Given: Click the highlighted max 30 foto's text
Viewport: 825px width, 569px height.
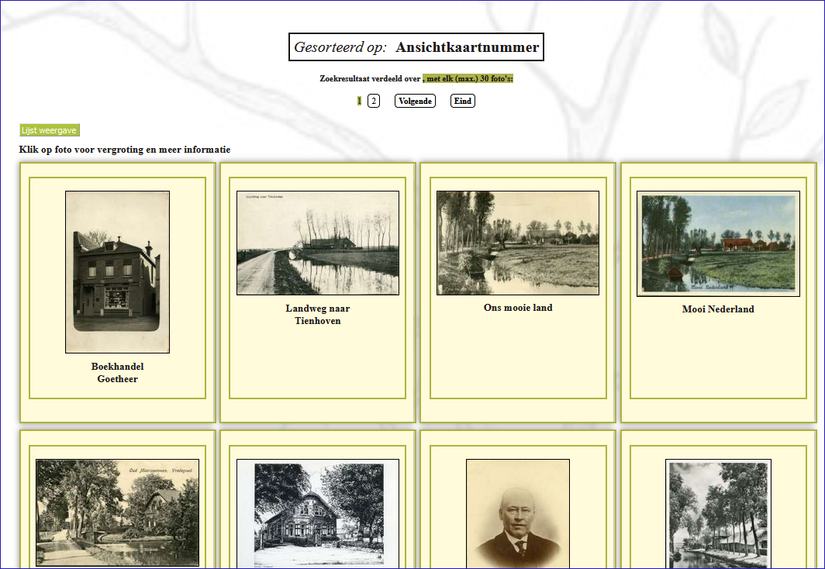Looking at the screenshot, I should [x=468, y=79].
